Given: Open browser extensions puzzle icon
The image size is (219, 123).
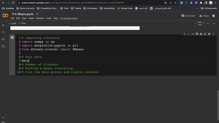Looking at the screenshot, I should [201, 3].
